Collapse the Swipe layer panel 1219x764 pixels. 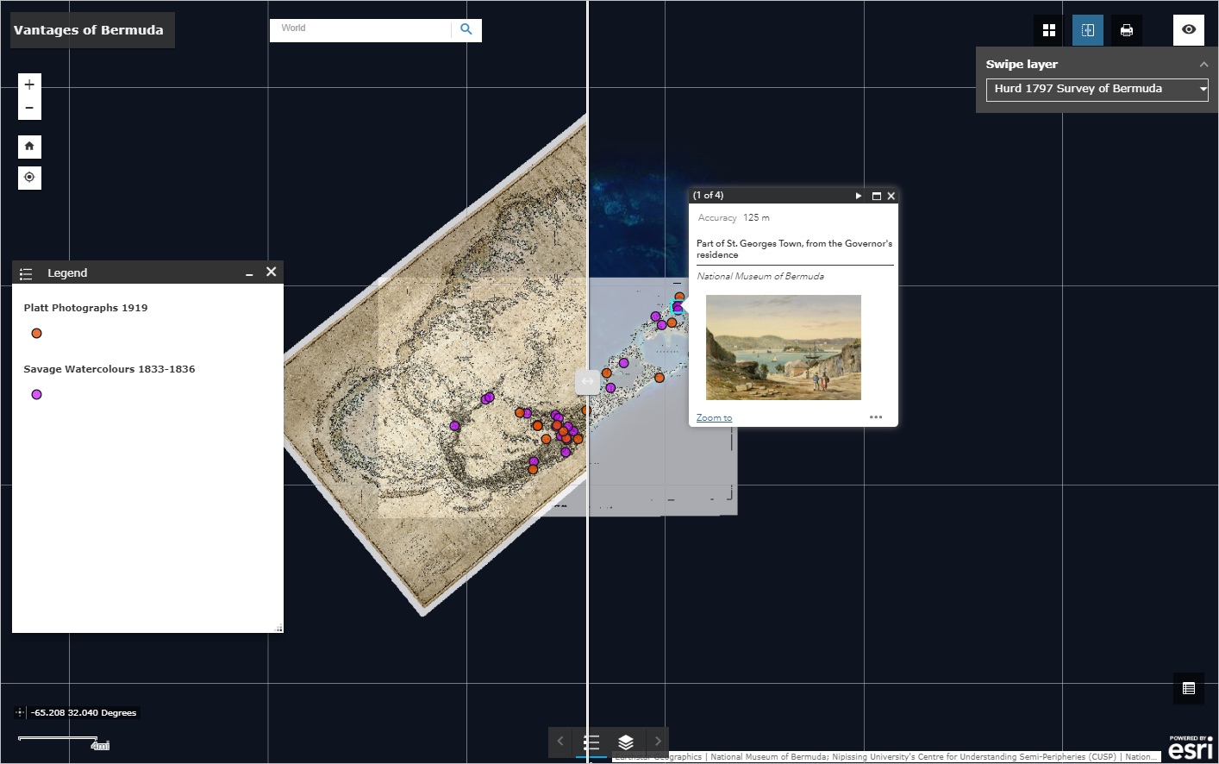click(1203, 65)
